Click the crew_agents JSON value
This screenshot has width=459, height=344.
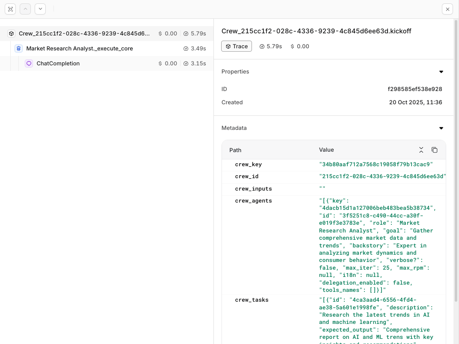tap(377, 245)
